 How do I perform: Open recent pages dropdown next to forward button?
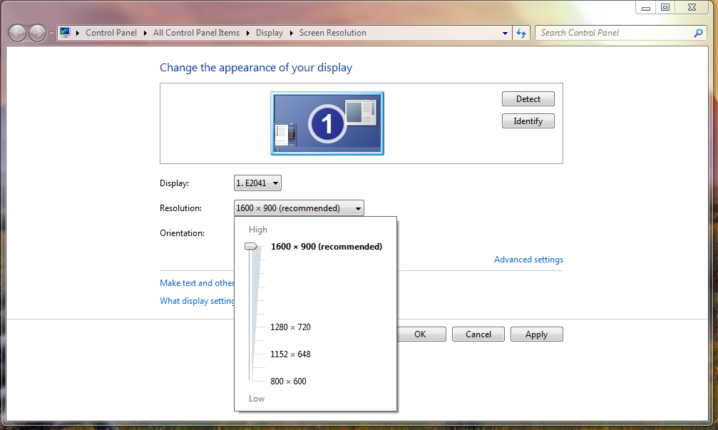tap(51, 34)
